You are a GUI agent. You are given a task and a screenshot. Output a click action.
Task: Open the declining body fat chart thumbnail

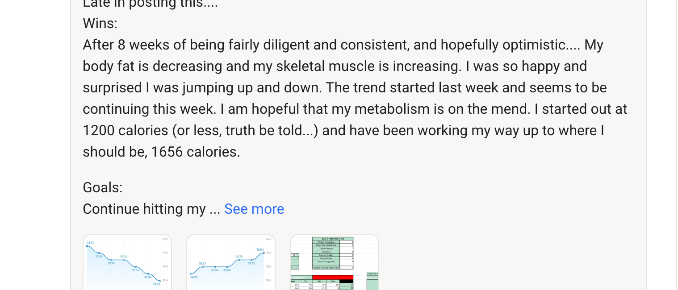pos(127,262)
